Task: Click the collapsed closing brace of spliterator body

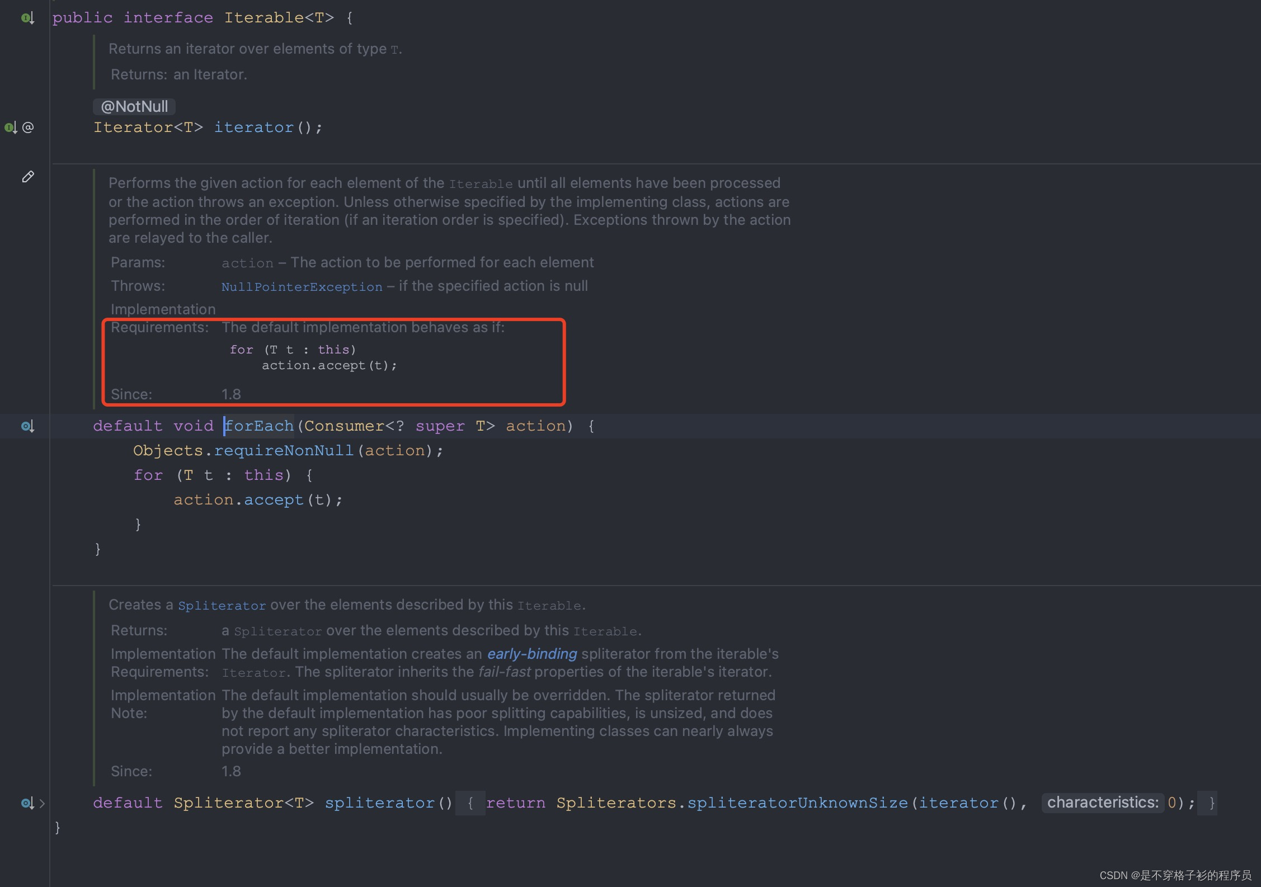Action: [1207, 804]
